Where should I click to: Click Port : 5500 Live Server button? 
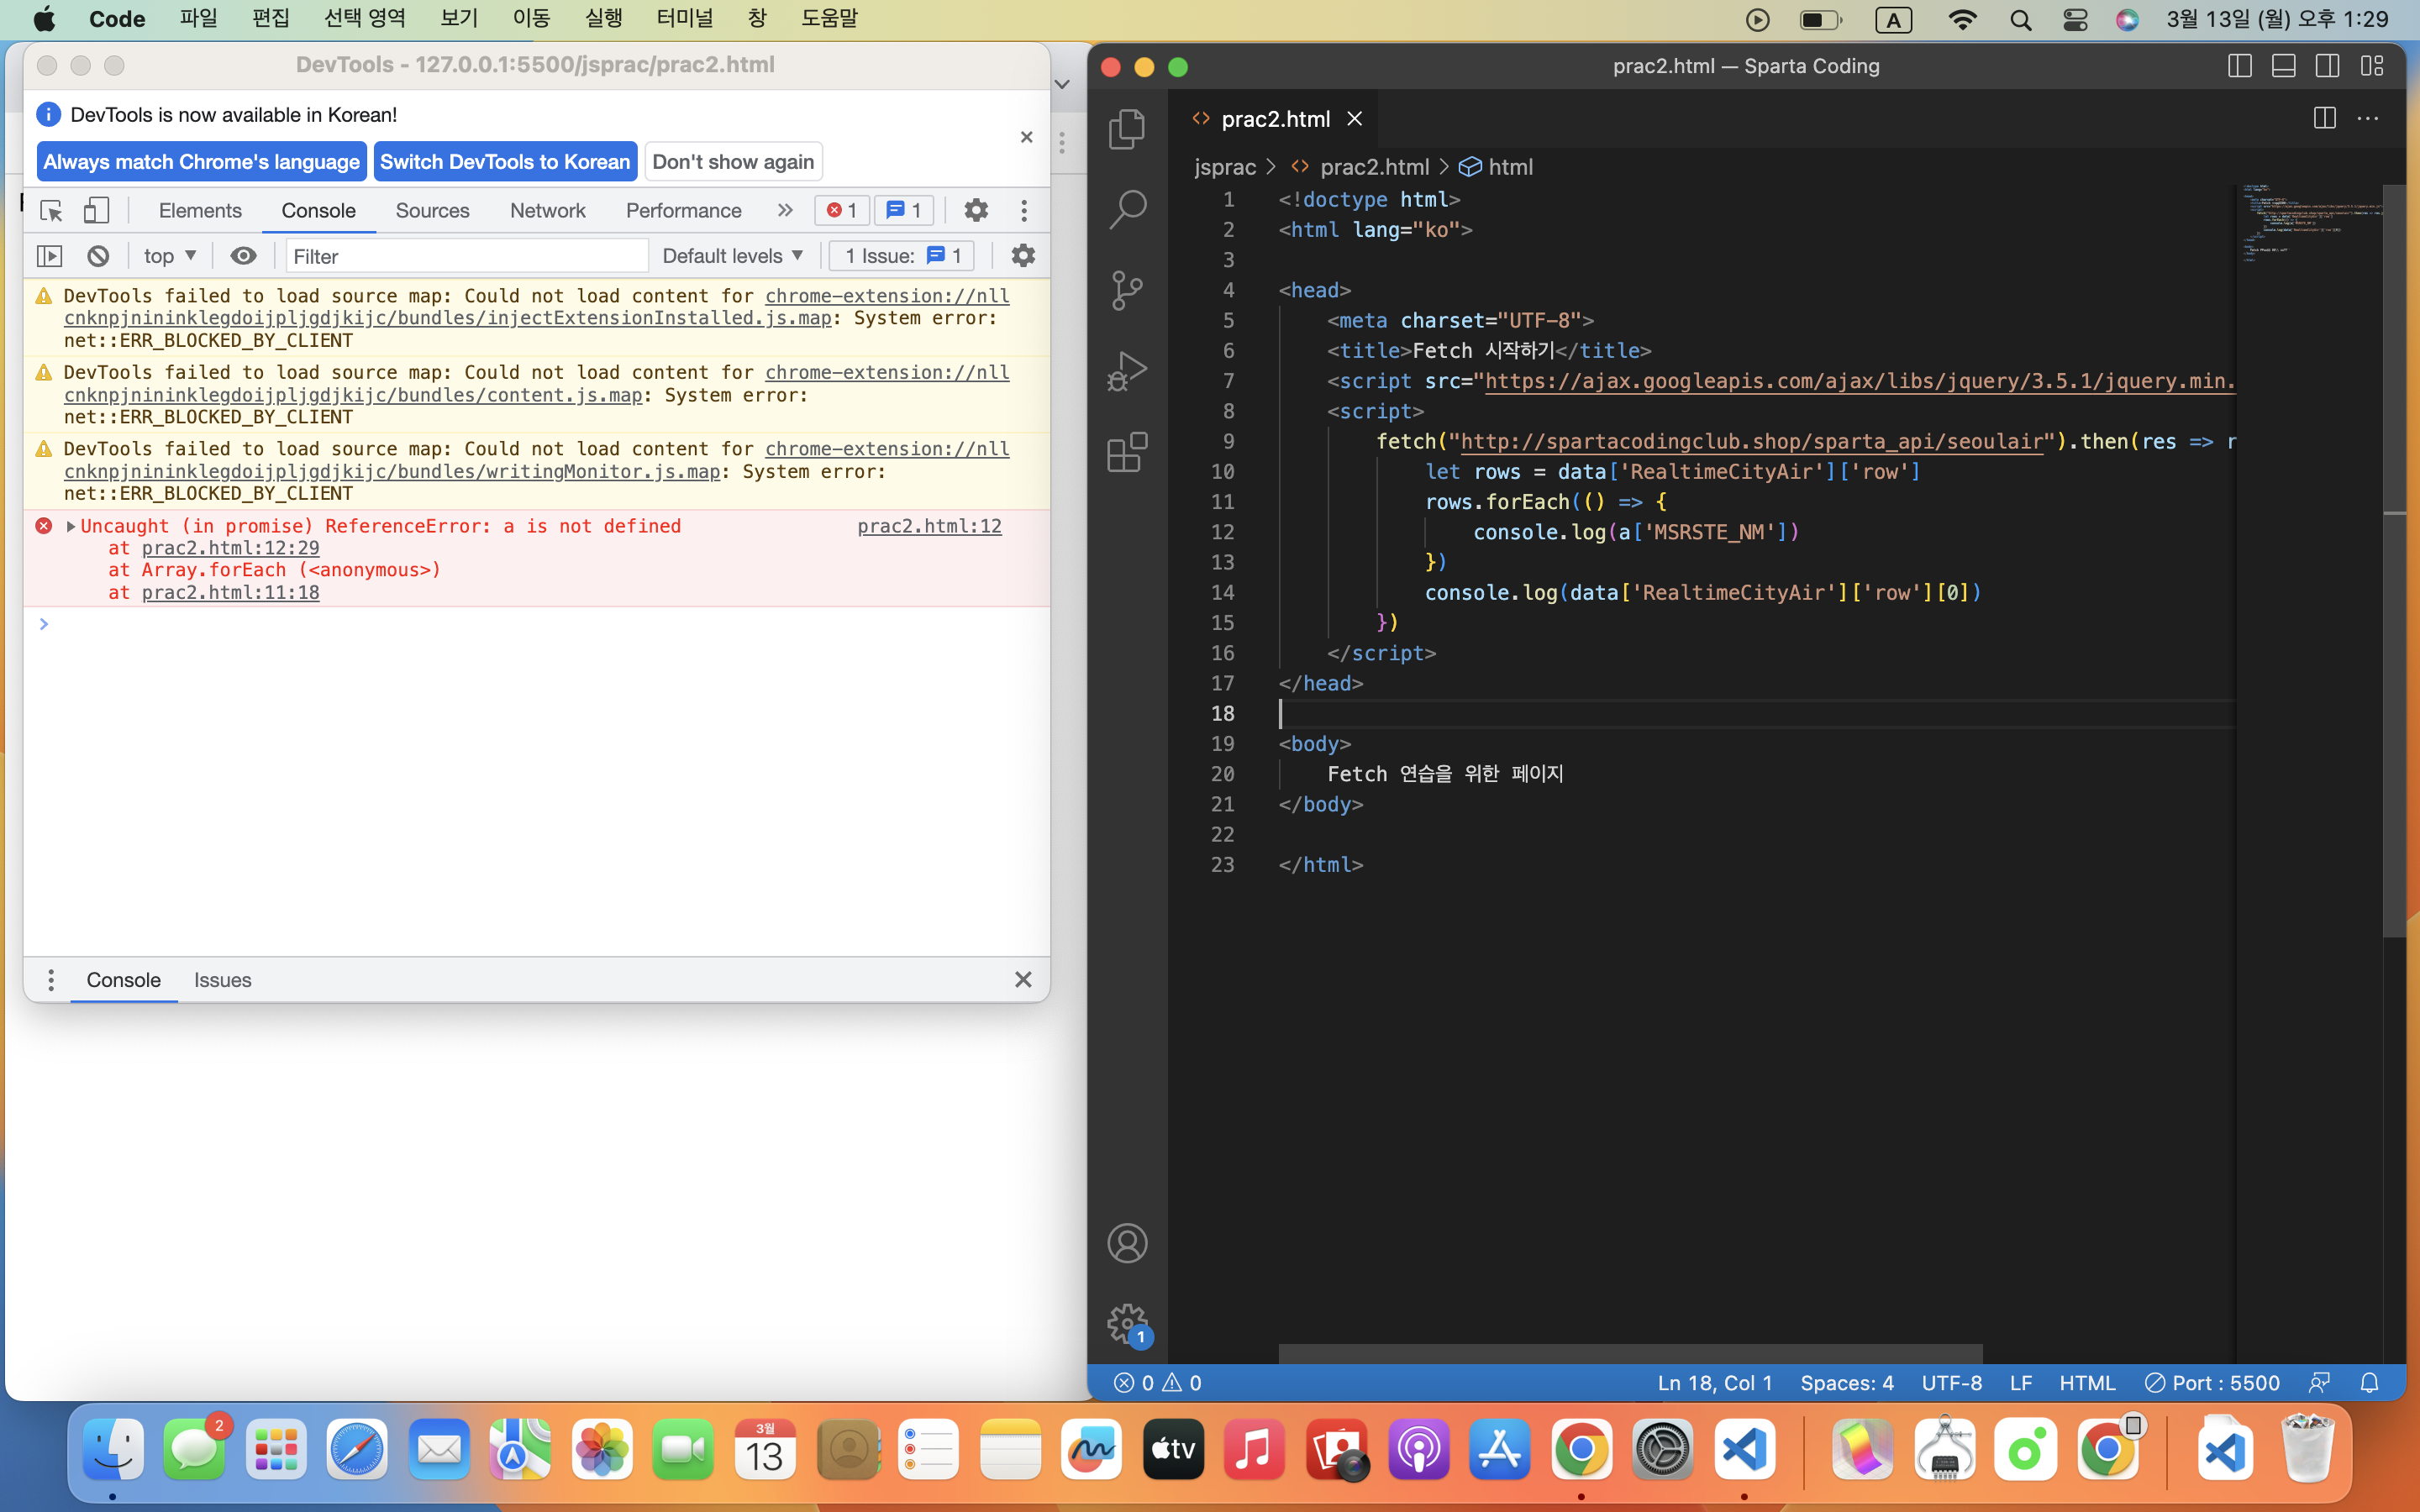[2212, 1383]
